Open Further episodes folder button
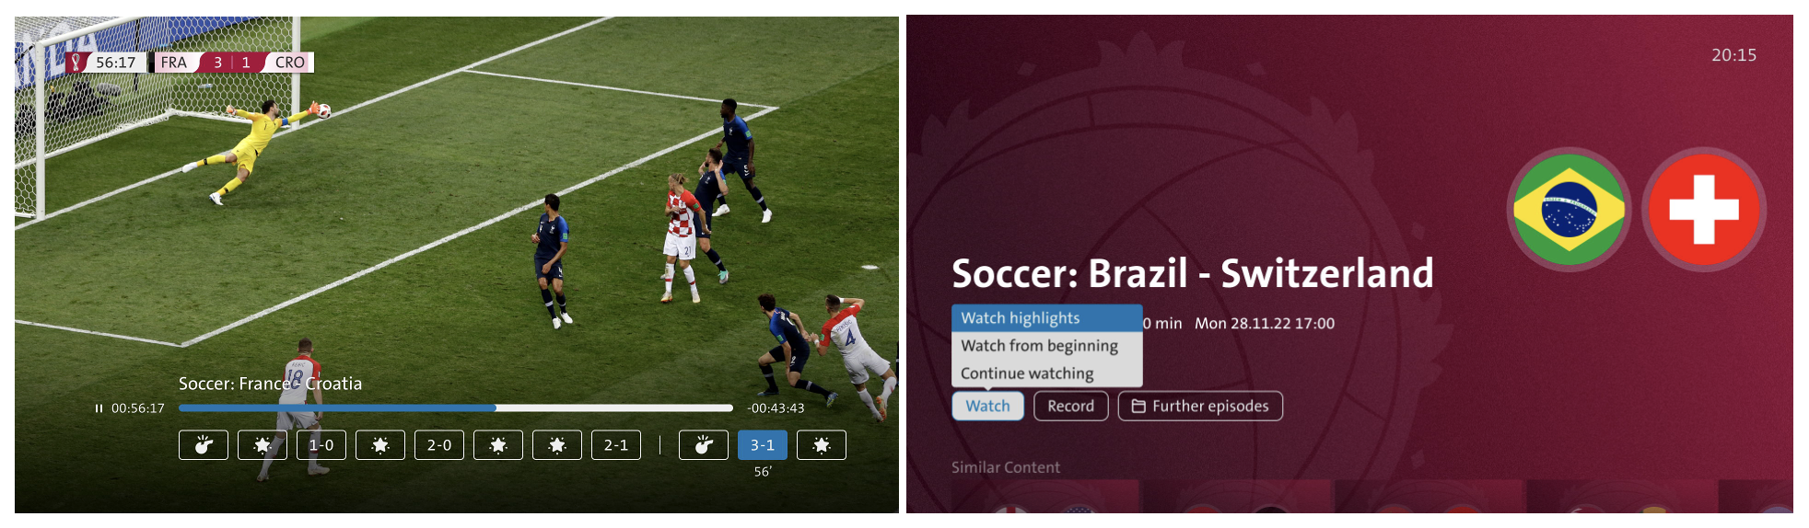The height and width of the screenshot is (528, 1809). pos(1200,406)
